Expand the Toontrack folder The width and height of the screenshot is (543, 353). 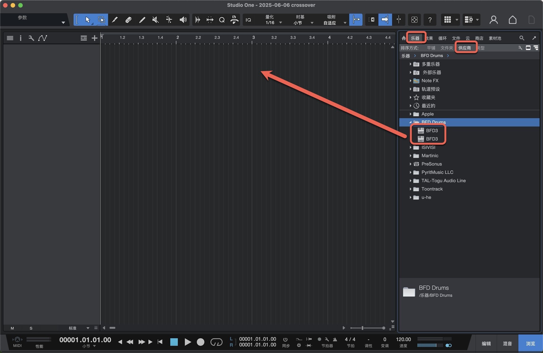(410, 189)
